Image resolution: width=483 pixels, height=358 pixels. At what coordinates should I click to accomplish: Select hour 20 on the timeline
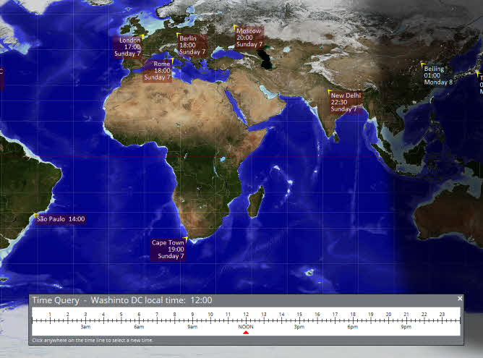pos(389,315)
